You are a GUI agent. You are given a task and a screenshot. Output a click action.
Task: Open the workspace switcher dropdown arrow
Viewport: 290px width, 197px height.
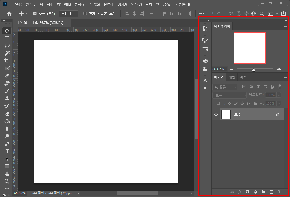coord(277,13)
